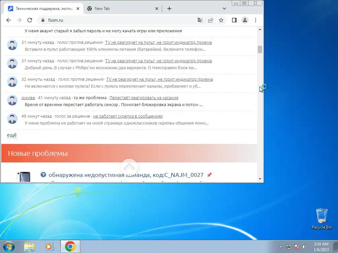
Task: Click the browser forward arrow
Action: (x=19, y=20)
